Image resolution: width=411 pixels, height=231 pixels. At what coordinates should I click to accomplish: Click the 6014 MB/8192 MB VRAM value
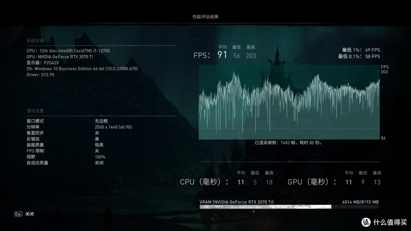(360, 202)
